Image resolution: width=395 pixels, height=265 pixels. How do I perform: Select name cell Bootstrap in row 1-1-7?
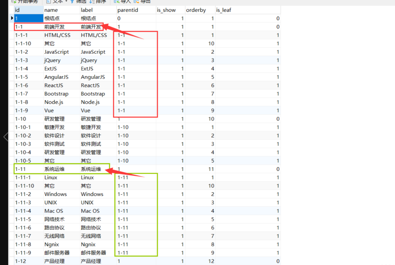pos(62,94)
